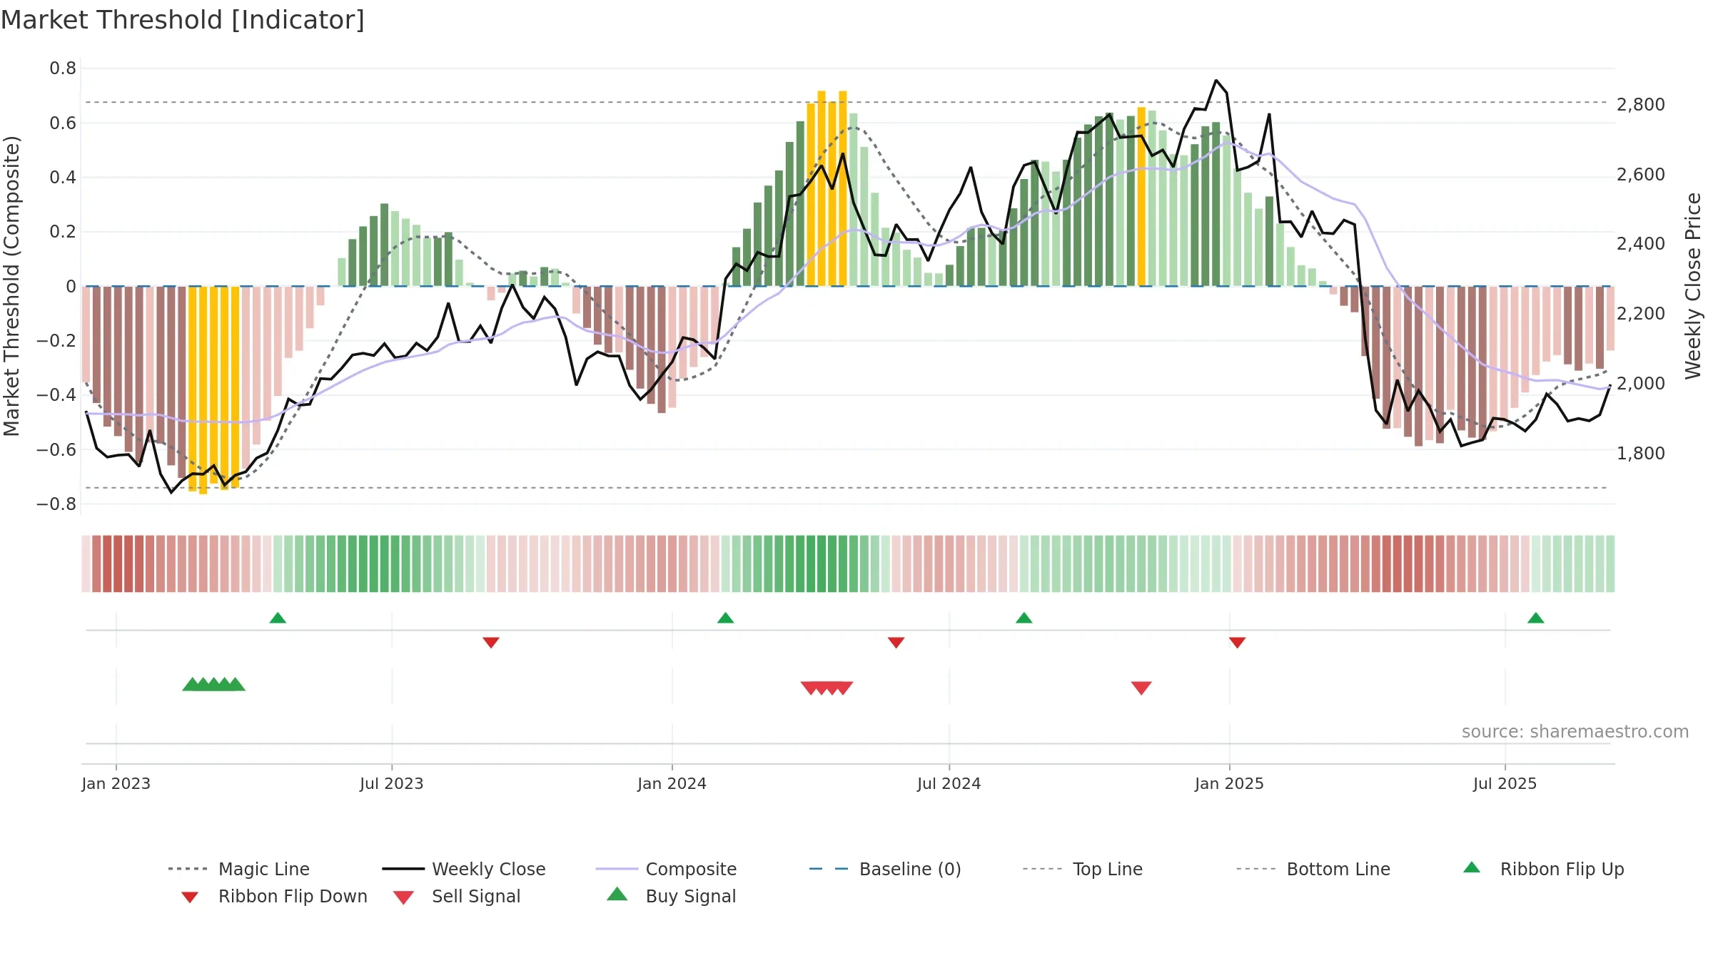The image size is (1713, 963).
Task: Click the lone sell signal marker in late 2024
Action: click(1141, 688)
